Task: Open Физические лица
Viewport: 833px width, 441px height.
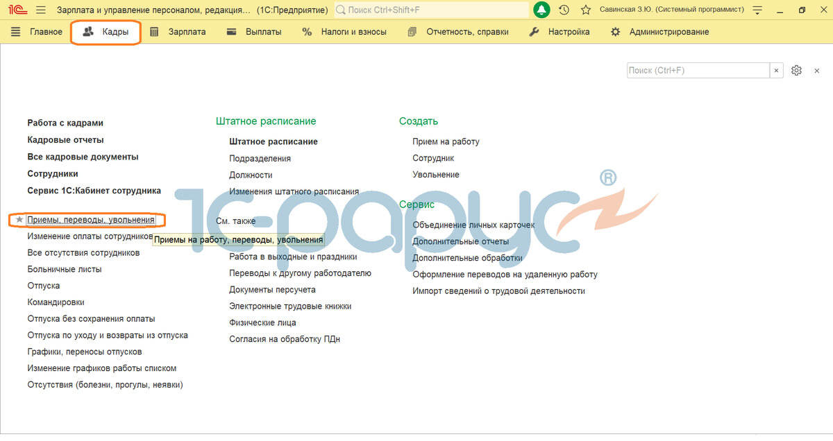Action: pos(262,322)
